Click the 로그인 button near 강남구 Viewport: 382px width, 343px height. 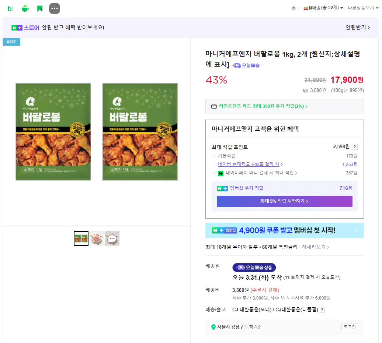click(349, 327)
